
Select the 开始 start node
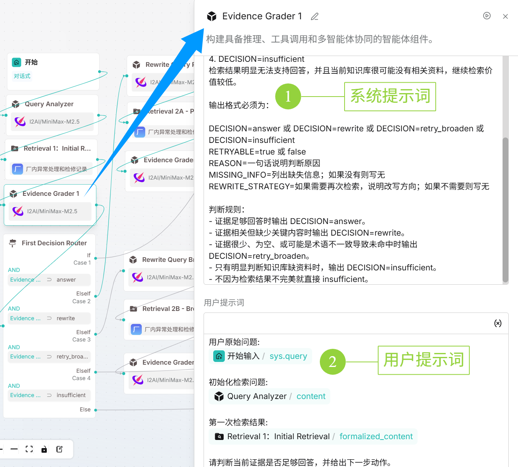(53, 71)
